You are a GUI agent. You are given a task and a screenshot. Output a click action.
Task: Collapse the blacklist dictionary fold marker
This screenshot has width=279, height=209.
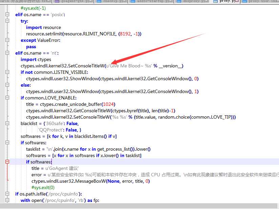click(7, 123)
